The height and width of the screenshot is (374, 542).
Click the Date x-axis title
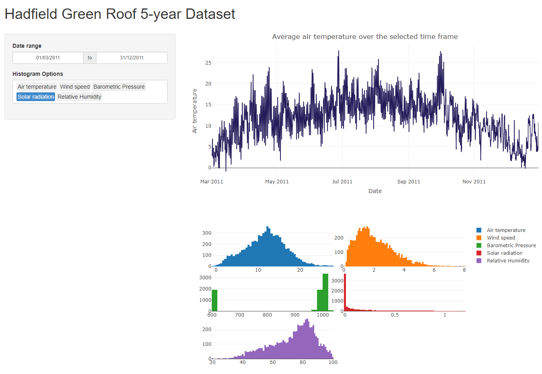click(x=375, y=191)
